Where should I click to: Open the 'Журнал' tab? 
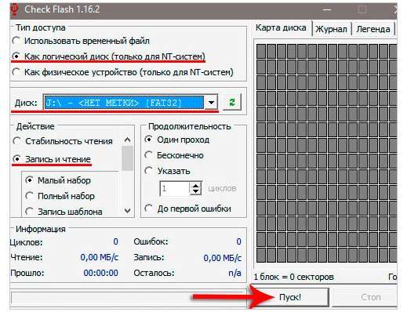(x=331, y=29)
